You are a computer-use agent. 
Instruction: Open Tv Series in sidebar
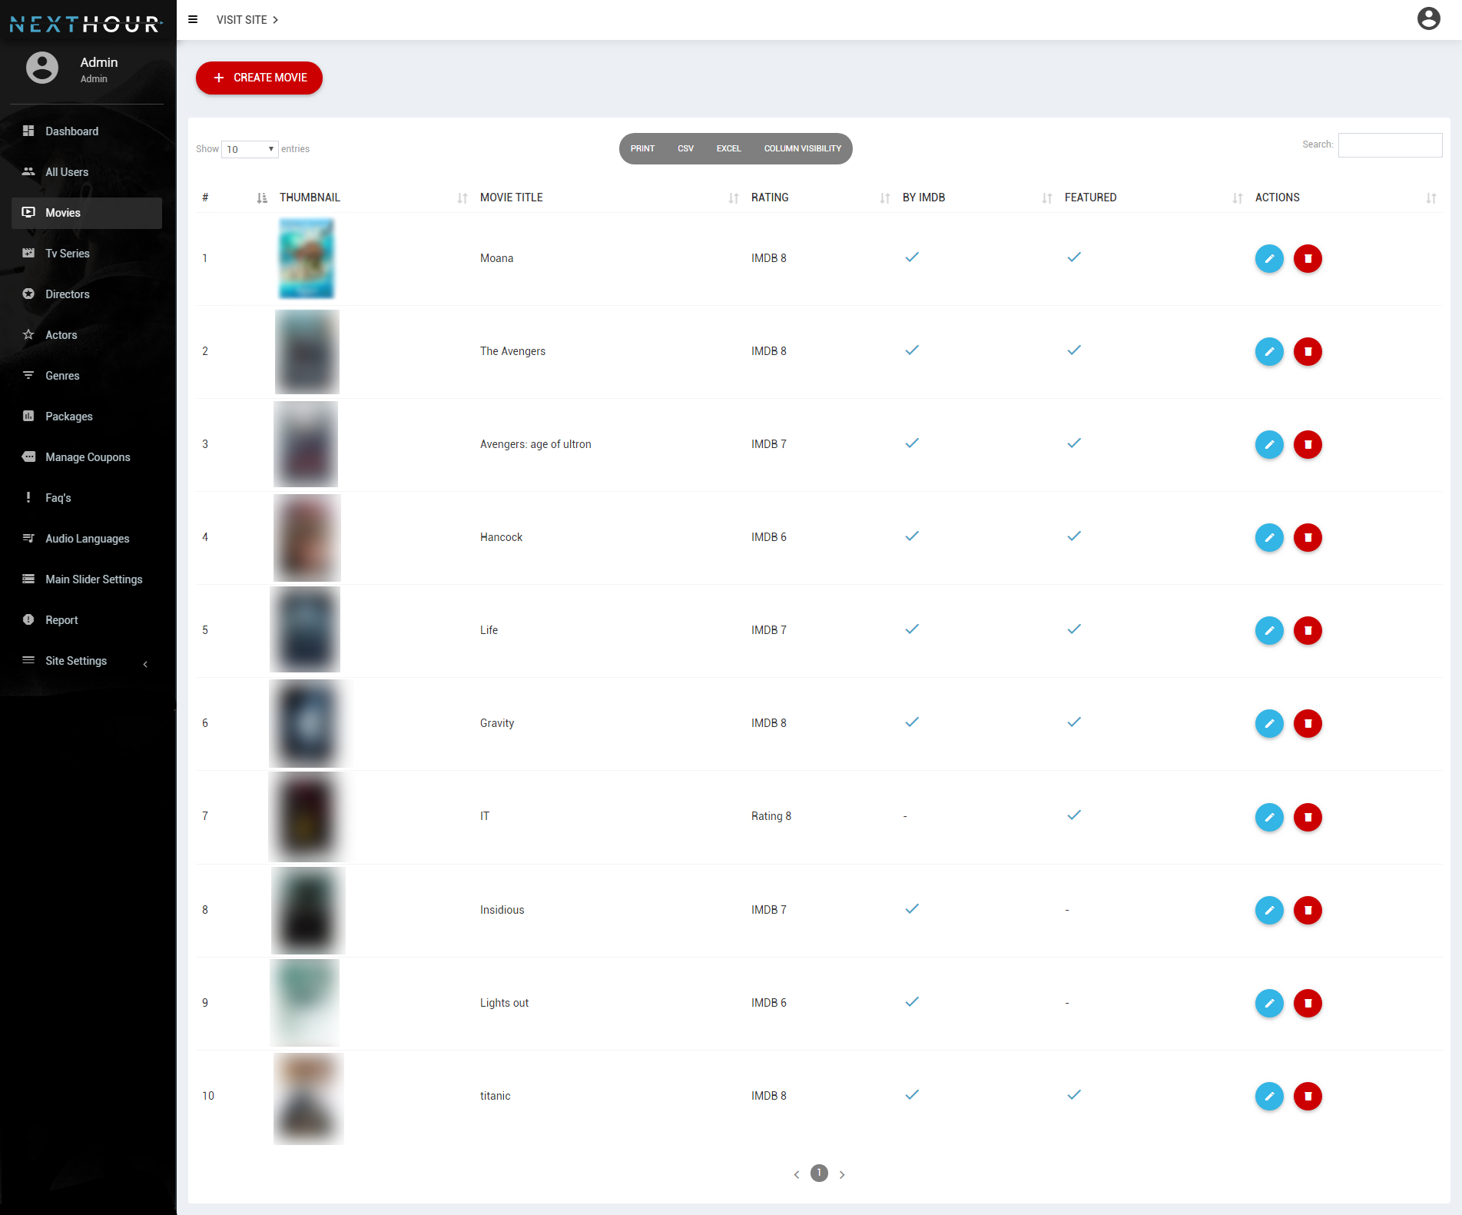[x=86, y=254]
